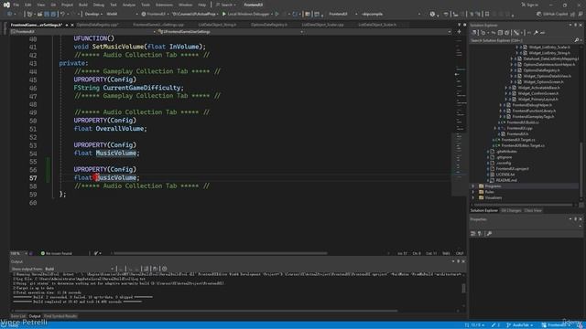
Task: Open the Debug menu
Action: coord(99,5)
